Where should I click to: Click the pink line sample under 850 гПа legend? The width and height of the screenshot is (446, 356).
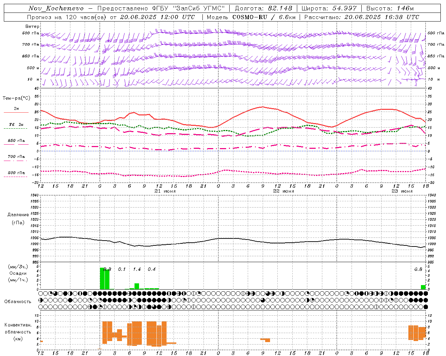(x=16, y=144)
